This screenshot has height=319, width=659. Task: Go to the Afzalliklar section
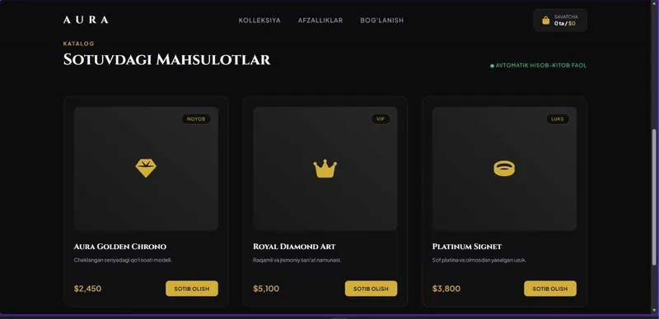tap(320, 21)
